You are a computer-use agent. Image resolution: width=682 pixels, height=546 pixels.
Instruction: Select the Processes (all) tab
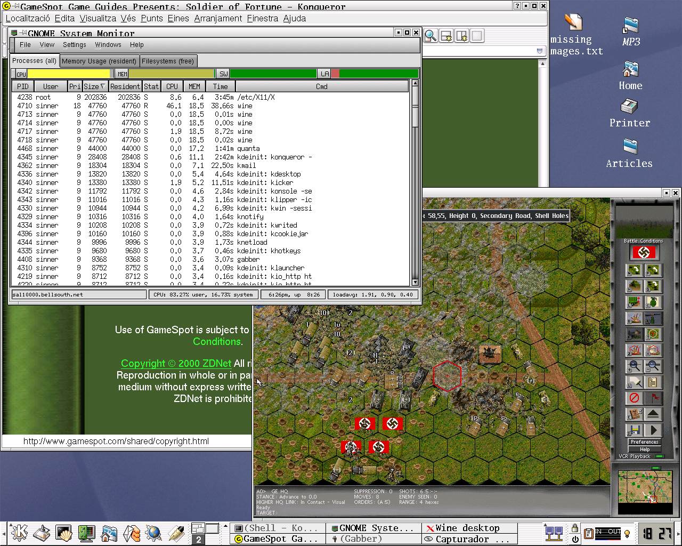pyautogui.click(x=35, y=61)
